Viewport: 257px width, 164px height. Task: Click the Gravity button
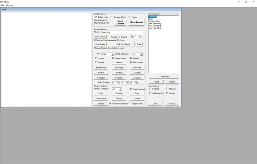(119, 98)
